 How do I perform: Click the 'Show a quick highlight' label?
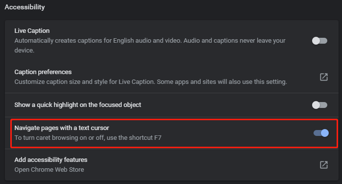coord(78,105)
